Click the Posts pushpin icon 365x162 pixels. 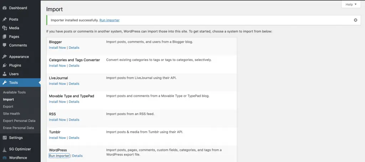pos(4,19)
